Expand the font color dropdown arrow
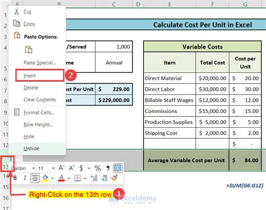Viewport: 266px width, 210px height. tap(69, 178)
